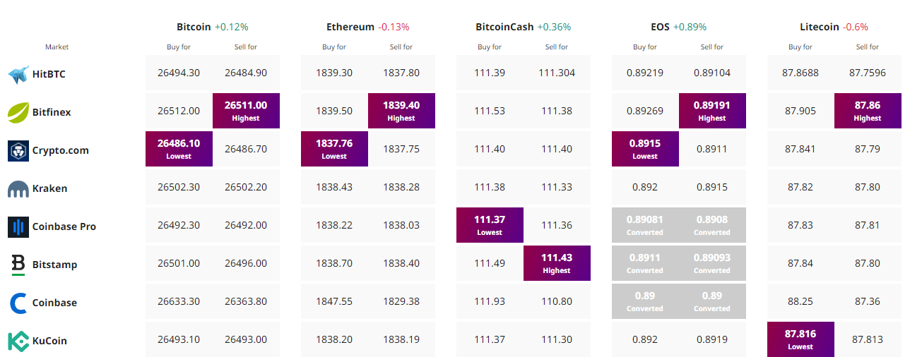Open the Ethereum column header
The height and width of the screenshot is (357, 922).
(x=350, y=27)
